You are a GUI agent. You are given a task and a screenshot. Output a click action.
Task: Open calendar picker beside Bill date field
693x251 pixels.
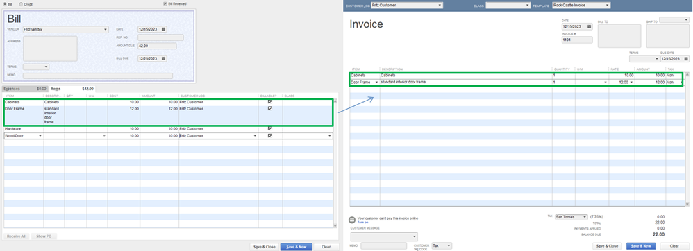[x=164, y=29]
